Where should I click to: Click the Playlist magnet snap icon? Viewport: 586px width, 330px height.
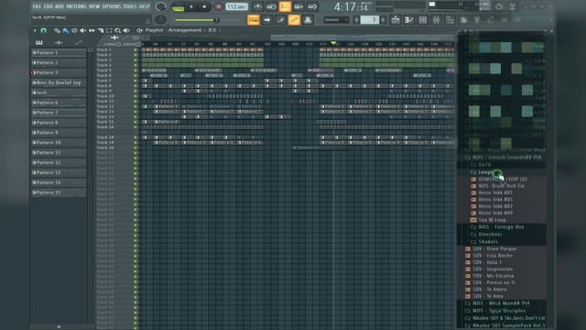[x=43, y=30]
